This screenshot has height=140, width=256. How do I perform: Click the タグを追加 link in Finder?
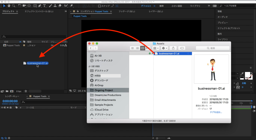click(216, 112)
